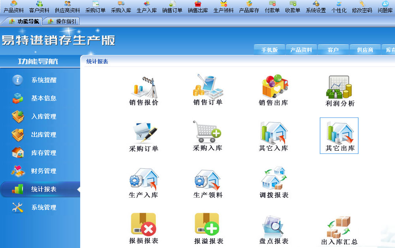The height and width of the screenshot is (248, 395).
Task: Open 系统设置 from the top toolbar
Action: pos(316,7)
